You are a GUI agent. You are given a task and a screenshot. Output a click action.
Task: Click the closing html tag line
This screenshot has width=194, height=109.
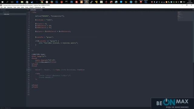pyautogui.click(x=35, y=87)
